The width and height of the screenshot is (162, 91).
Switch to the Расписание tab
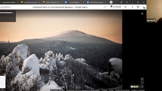97,2
